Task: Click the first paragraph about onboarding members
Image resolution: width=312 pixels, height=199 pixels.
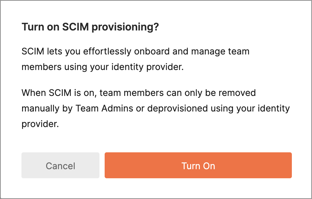Action: tap(135, 58)
